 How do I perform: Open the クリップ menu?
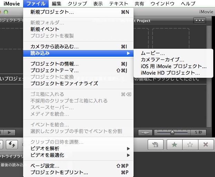coord(77,3)
